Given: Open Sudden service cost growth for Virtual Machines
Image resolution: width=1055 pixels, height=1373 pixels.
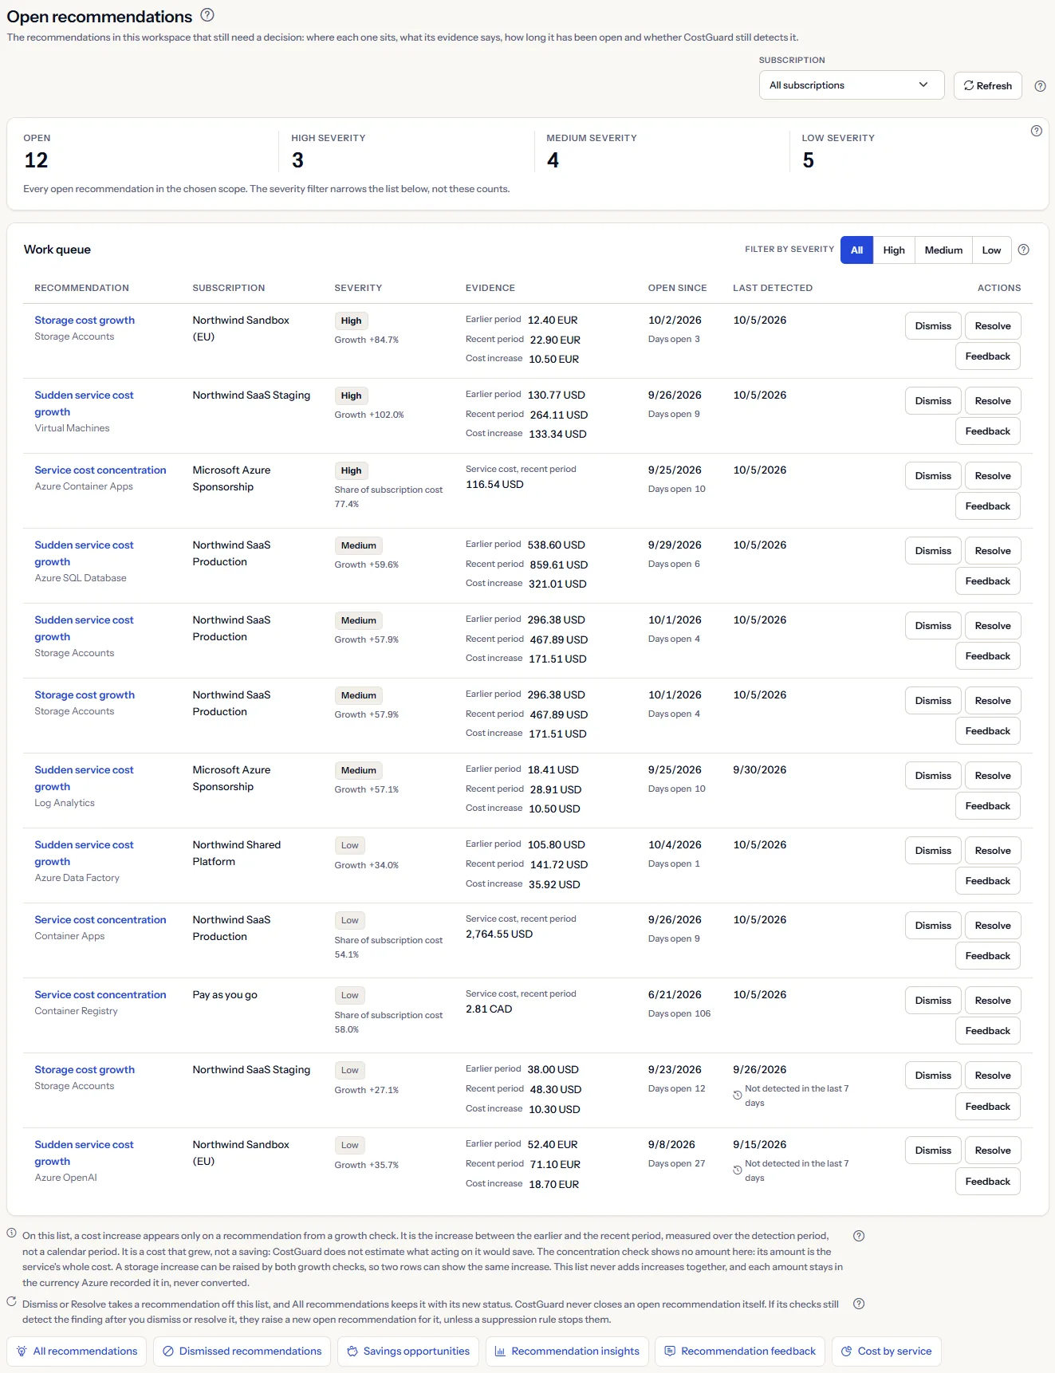Looking at the screenshot, I should tap(84, 403).
